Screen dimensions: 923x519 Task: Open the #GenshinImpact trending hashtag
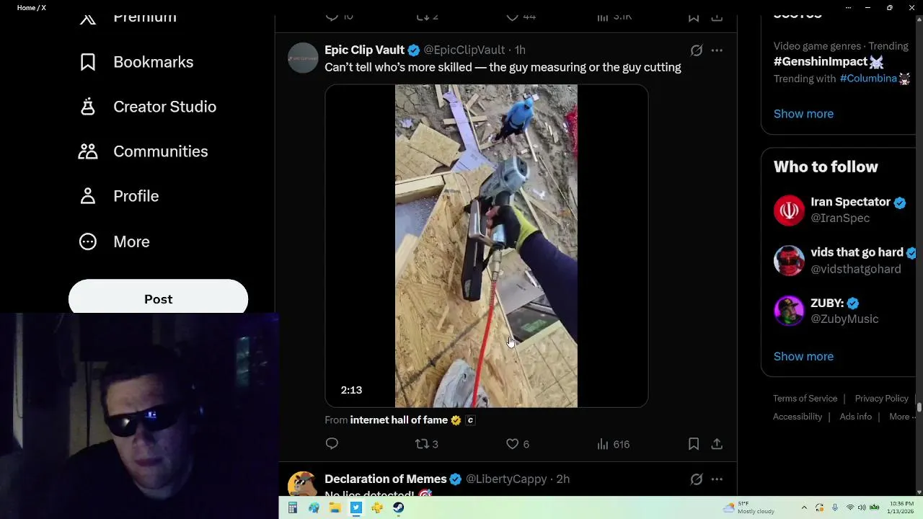tap(821, 62)
